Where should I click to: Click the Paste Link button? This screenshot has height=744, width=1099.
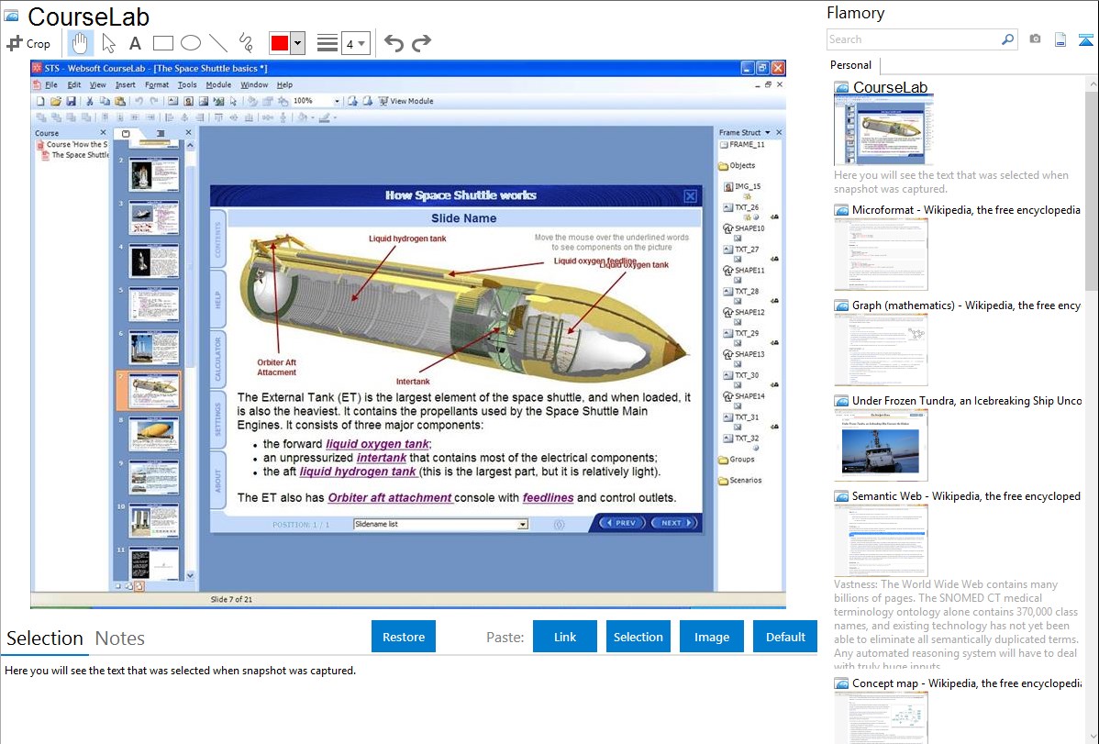click(x=565, y=637)
